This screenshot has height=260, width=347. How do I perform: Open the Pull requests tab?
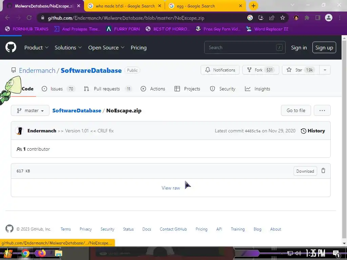(x=107, y=89)
